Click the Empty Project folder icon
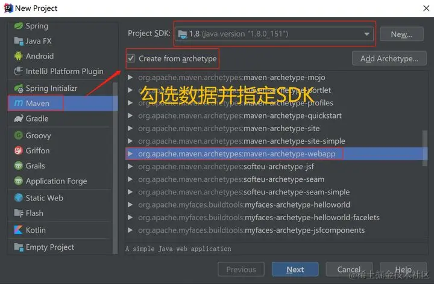 (19, 247)
